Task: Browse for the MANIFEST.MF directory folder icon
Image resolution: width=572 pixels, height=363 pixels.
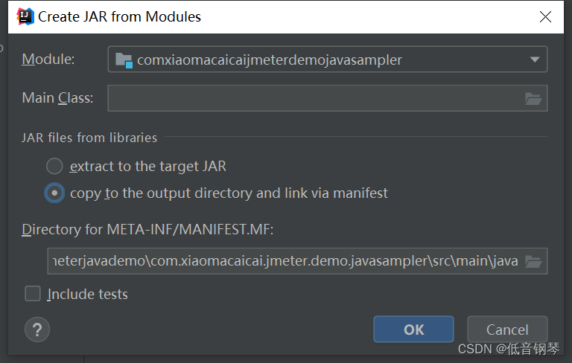Action: point(533,261)
